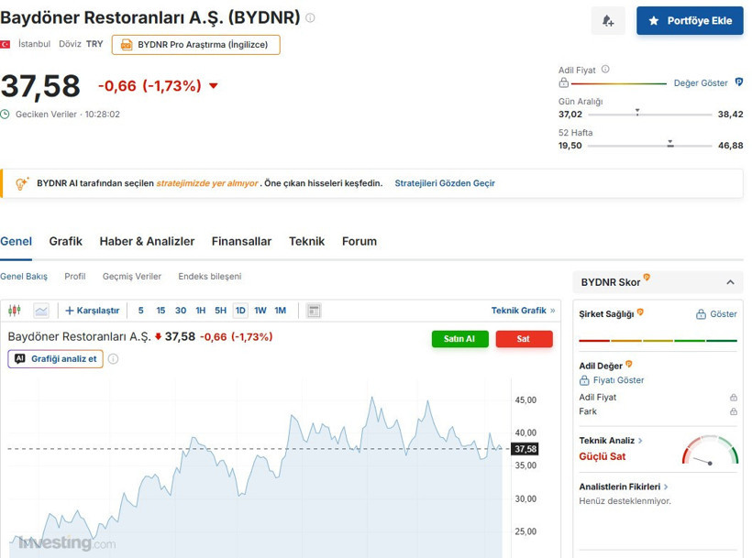Click info icon beside Grafiği analiz et
Viewport: 752px width, 558px height.
click(113, 359)
